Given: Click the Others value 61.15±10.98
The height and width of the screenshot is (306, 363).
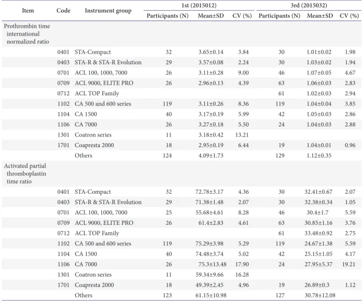Looking at the screenshot, I should (x=211, y=295).
